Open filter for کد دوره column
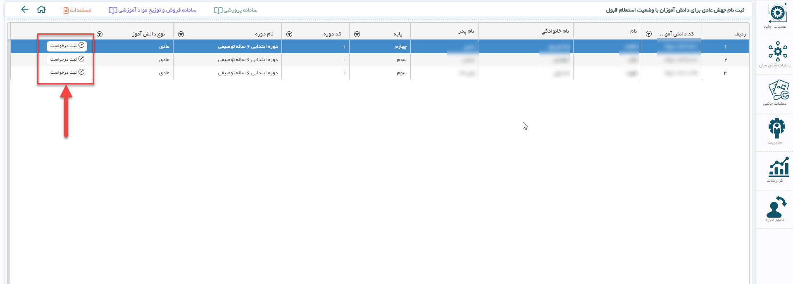The width and height of the screenshot is (793, 284). click(289, 34)
